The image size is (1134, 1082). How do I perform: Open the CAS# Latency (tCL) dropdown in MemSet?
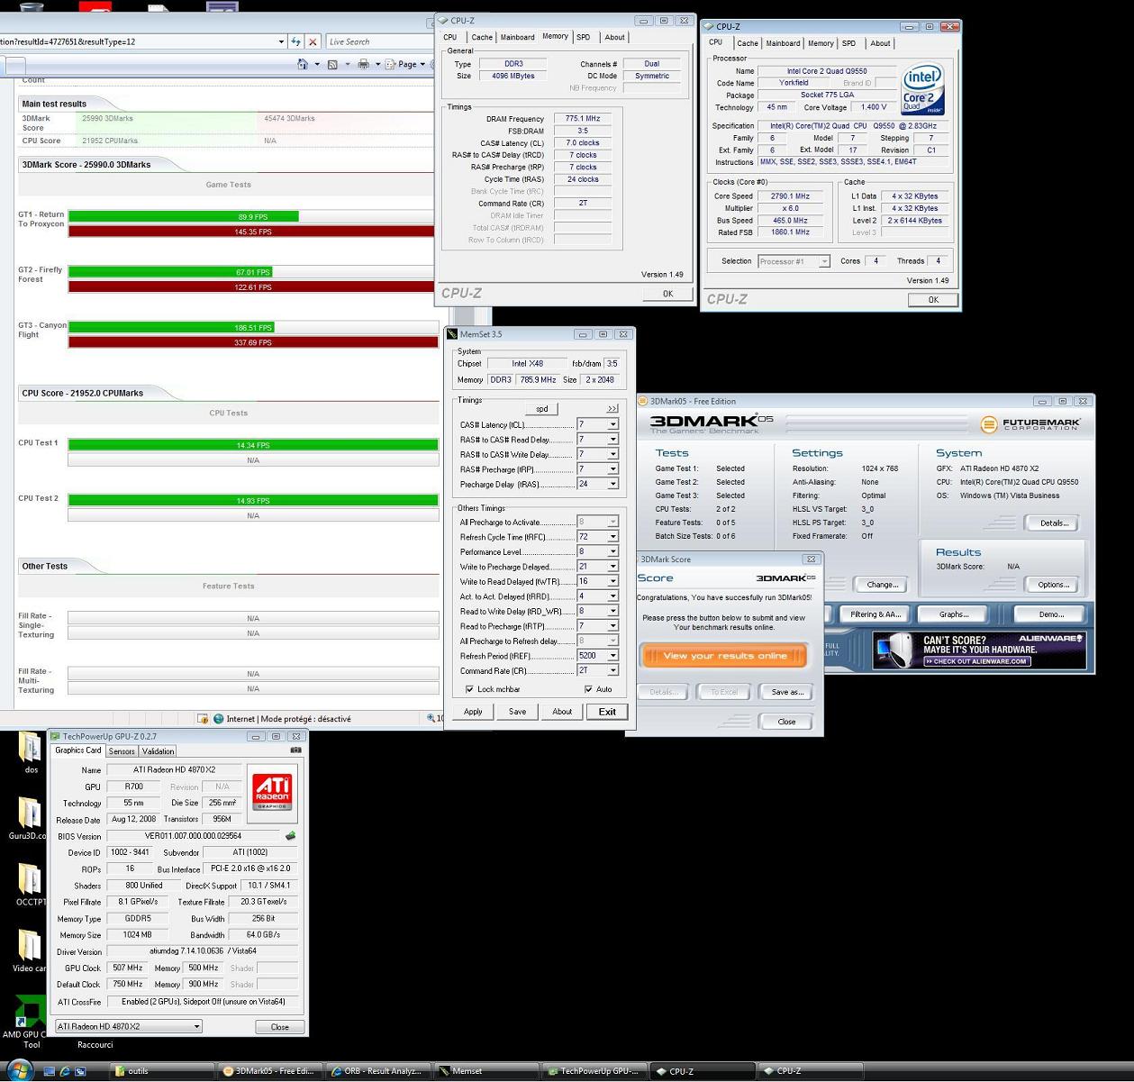point(612,424)
